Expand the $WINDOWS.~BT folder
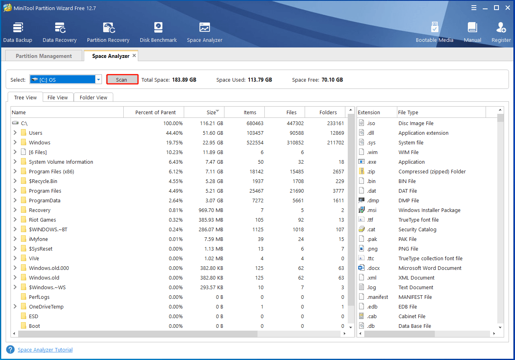This screenshot has width=515, height=360. tap(15, 229)
